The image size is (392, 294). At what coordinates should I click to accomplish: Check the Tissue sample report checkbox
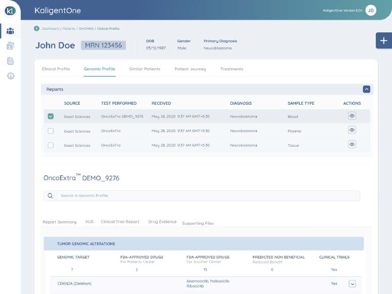(x=51, y=145)
